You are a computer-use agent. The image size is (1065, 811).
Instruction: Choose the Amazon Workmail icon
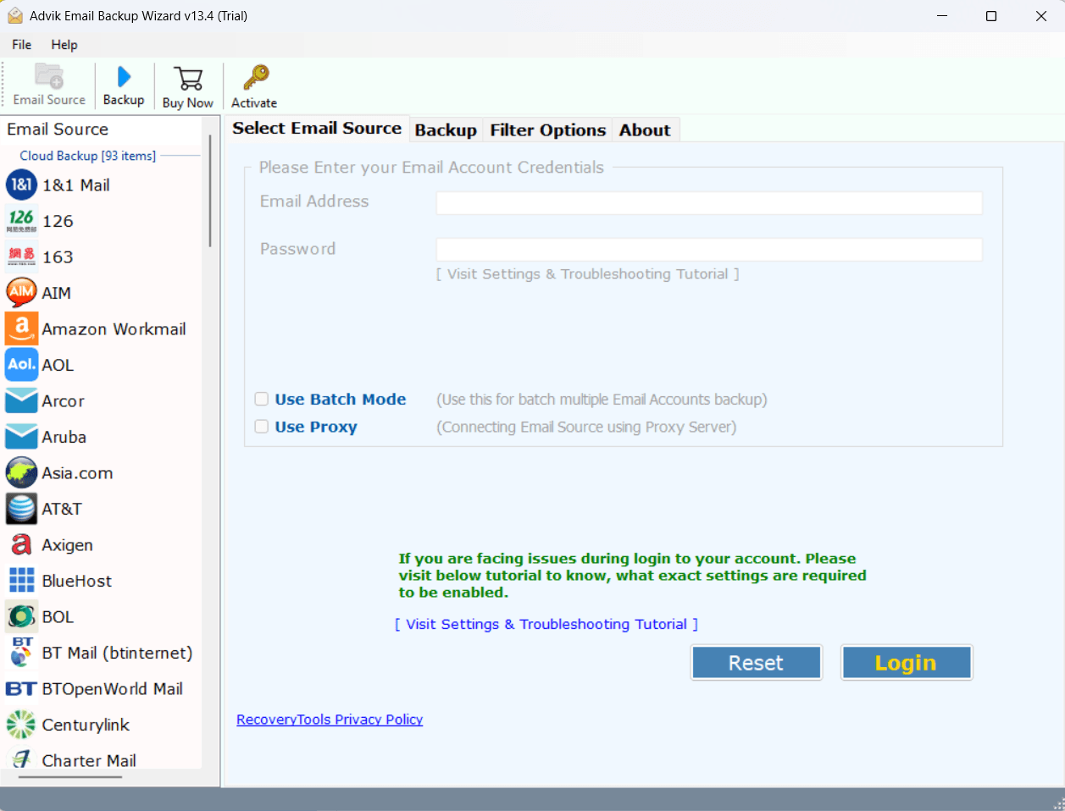click(x=21, y=328)
